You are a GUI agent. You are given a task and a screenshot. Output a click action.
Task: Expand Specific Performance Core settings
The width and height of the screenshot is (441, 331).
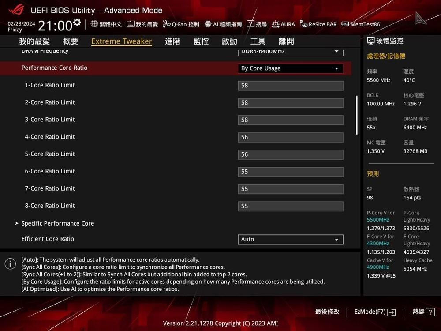click(x=57, y=223)
